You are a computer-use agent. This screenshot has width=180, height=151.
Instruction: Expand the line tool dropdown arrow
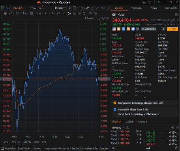click(14, 13)
